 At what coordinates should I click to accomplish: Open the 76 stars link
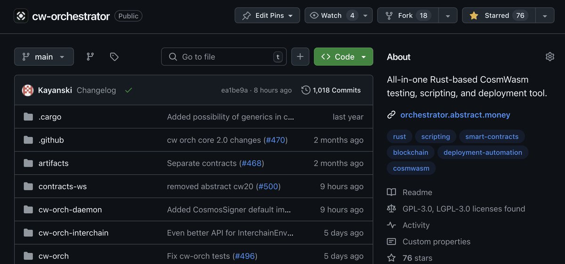coord(417,258)
